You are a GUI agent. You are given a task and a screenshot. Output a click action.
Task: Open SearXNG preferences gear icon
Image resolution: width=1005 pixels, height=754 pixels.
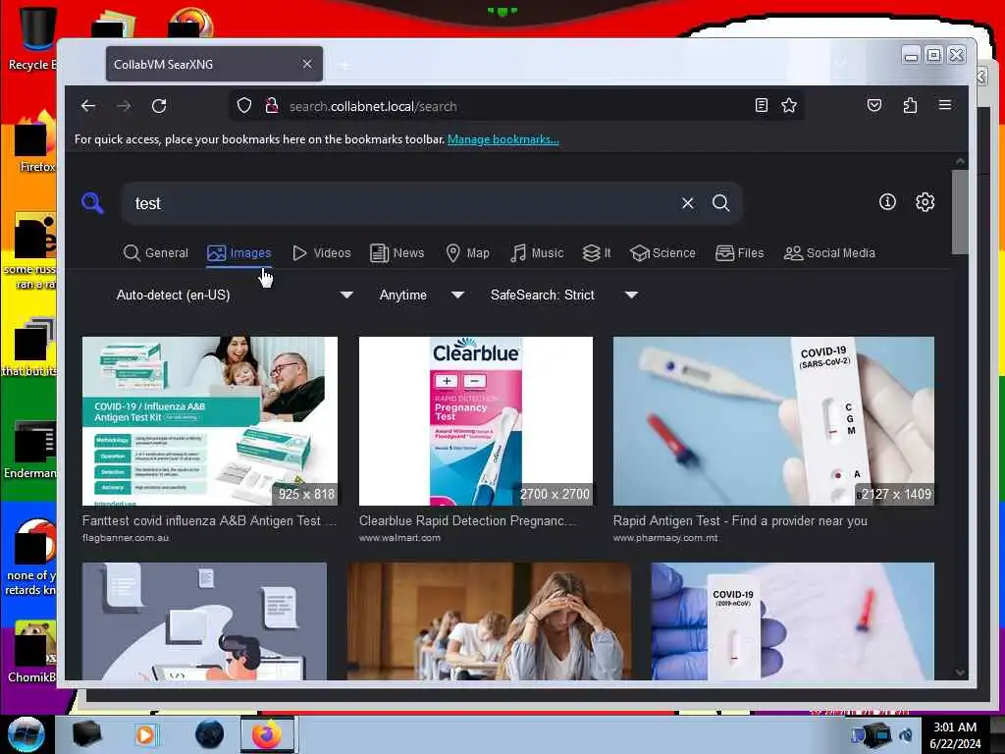925,202
